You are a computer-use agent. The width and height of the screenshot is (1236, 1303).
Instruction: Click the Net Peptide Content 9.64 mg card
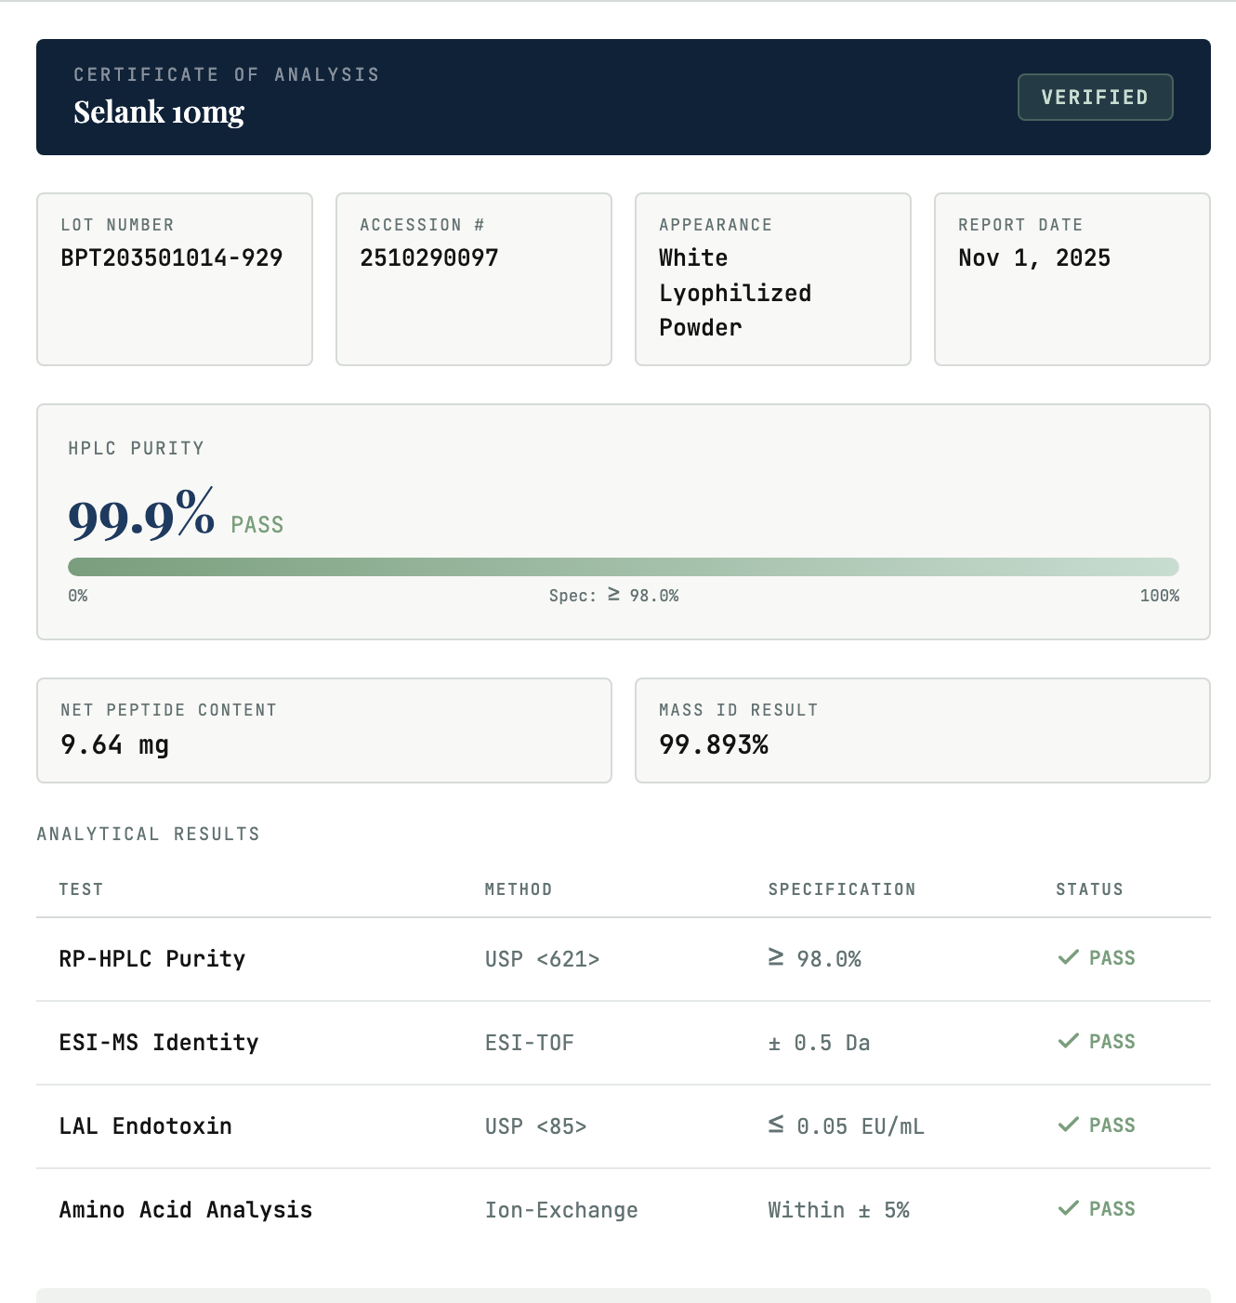[x=323, y=730]
